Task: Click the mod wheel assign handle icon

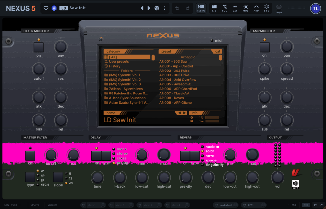Action: tap(216, 205)
